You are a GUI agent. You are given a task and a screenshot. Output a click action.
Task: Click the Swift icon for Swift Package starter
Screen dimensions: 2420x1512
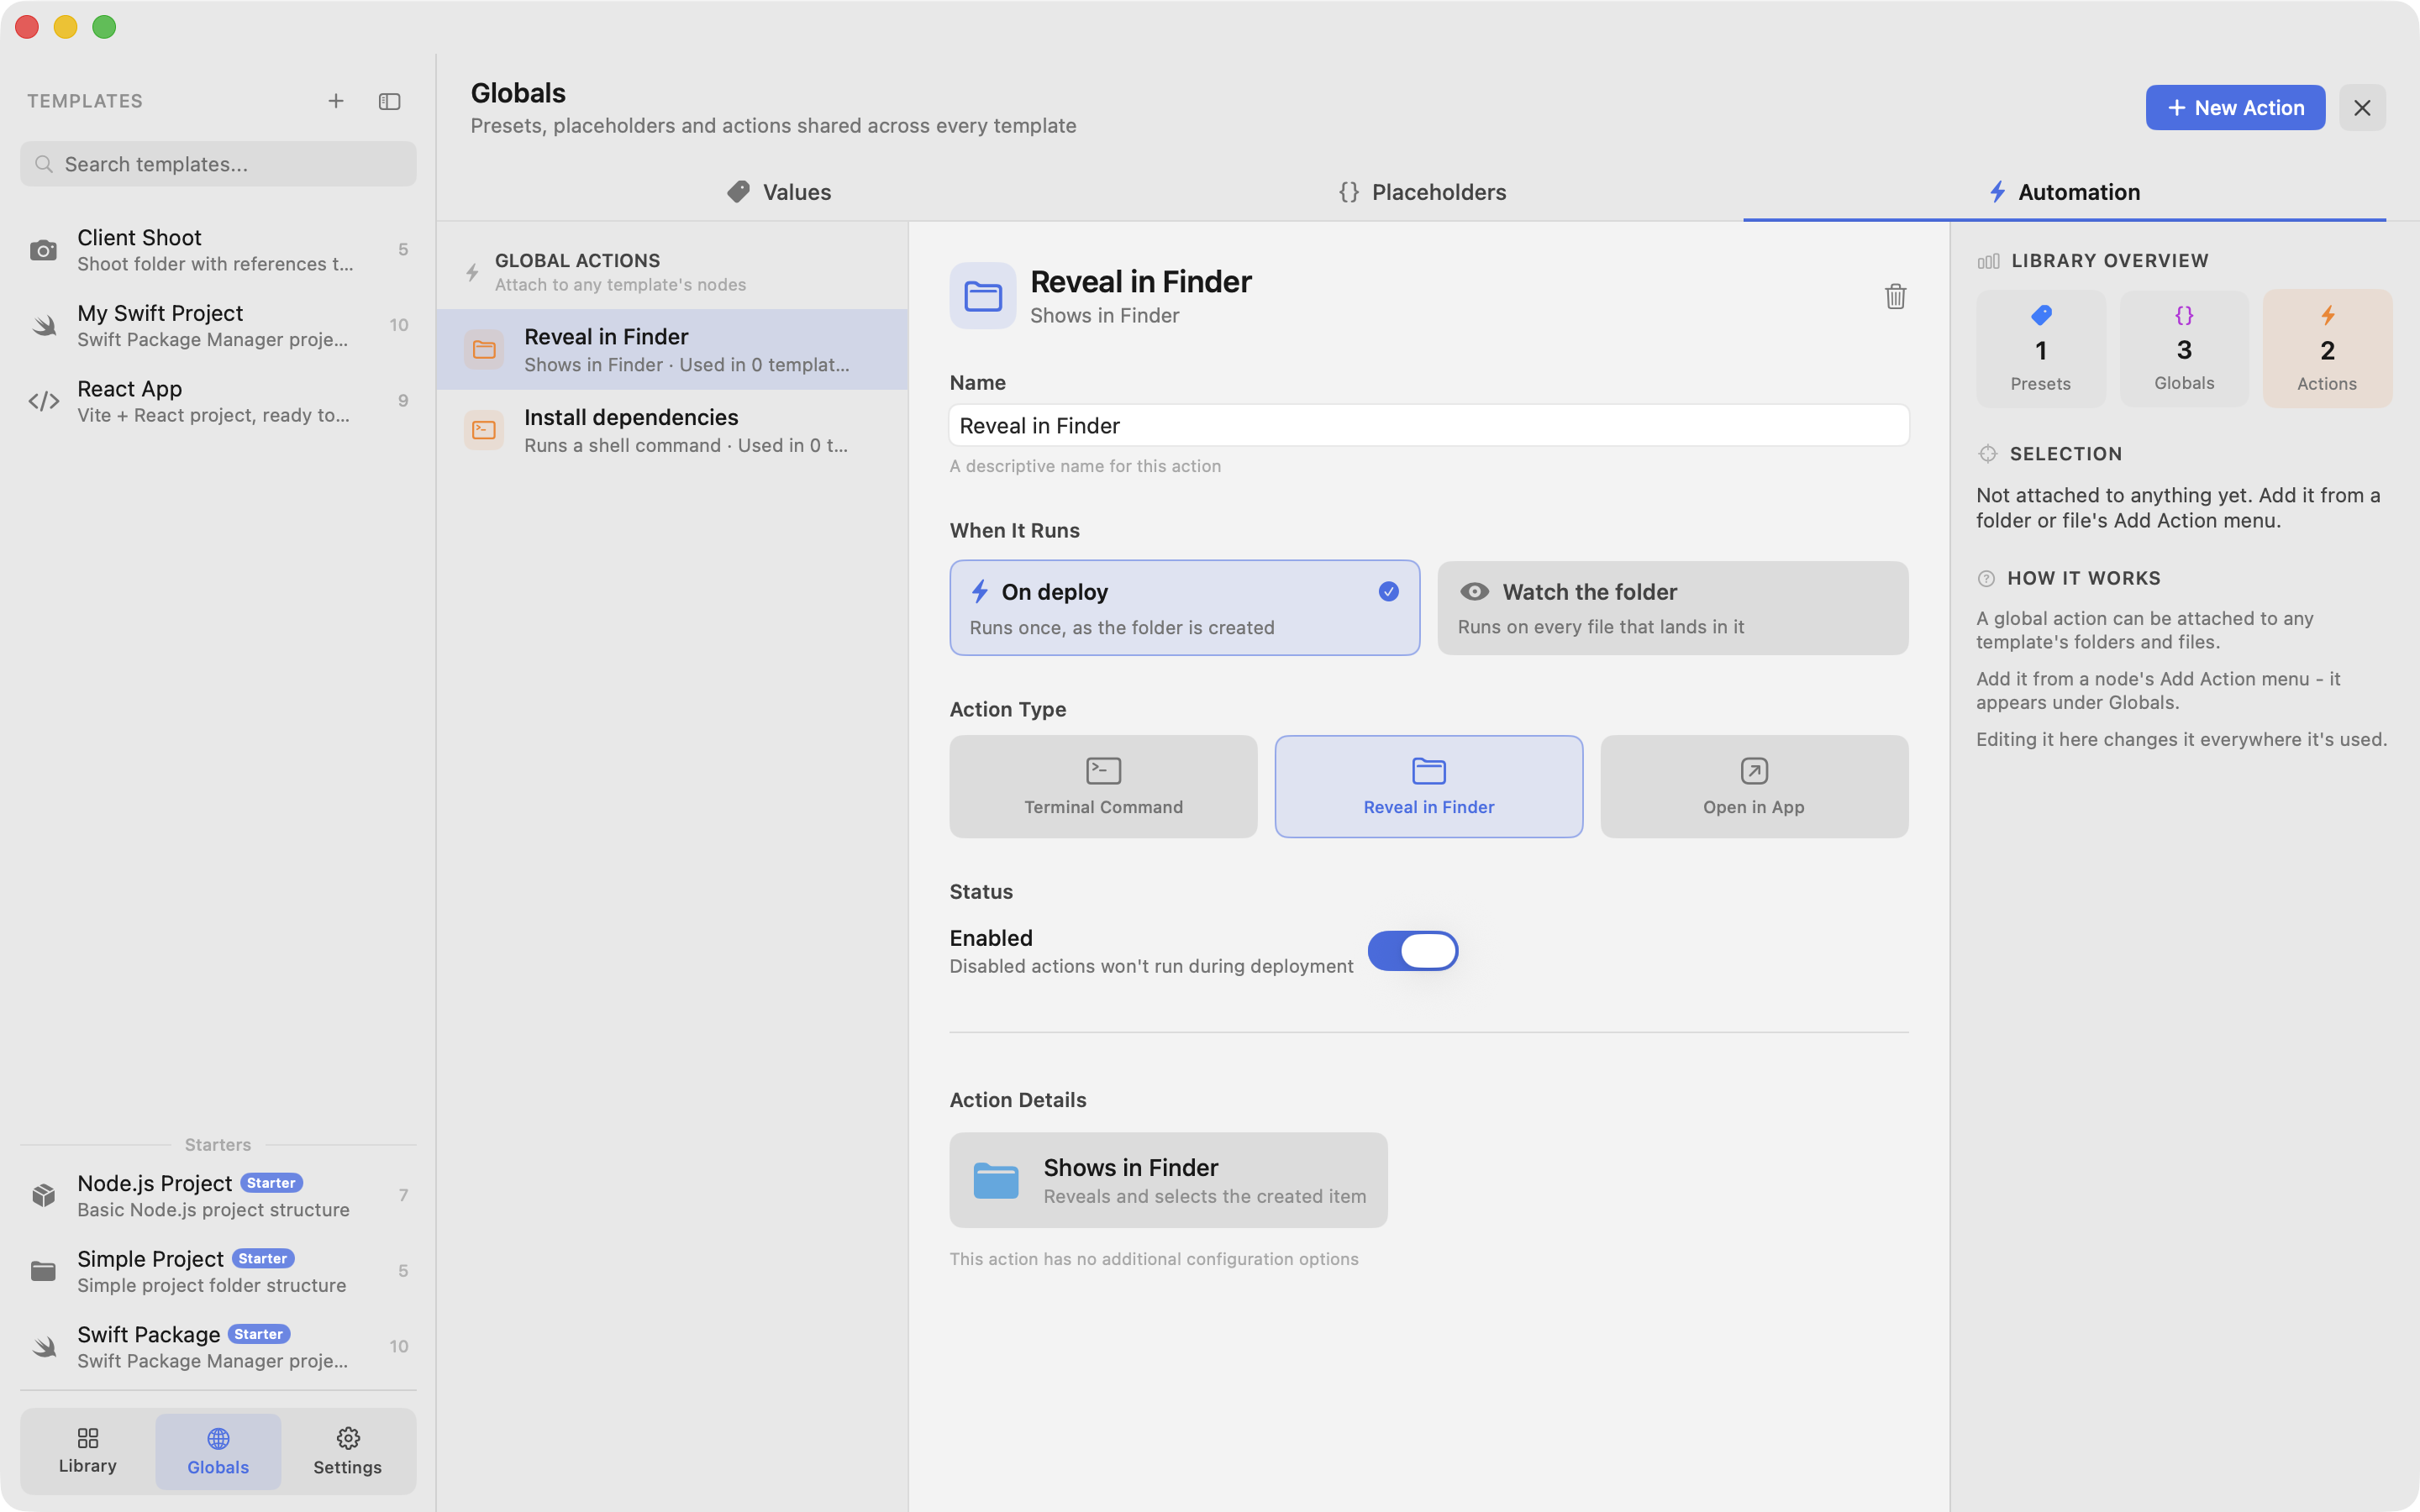43,1347
